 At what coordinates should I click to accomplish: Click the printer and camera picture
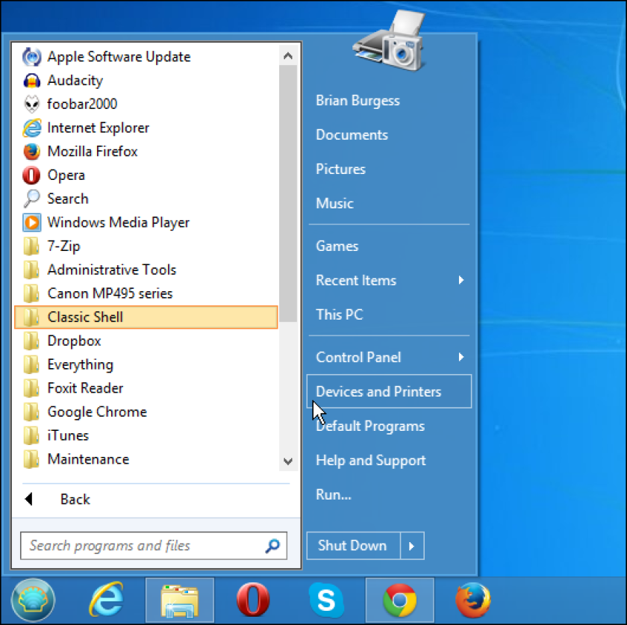[390, 43]
